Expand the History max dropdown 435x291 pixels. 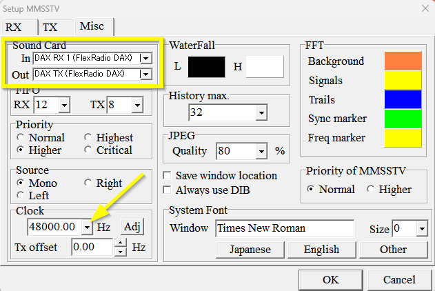coord(261,112)
